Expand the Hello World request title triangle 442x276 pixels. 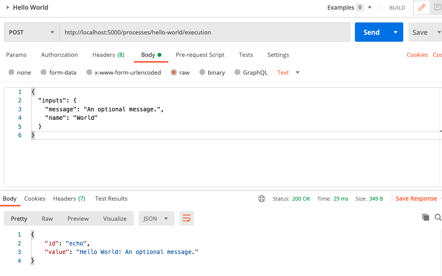pos(8,7)
